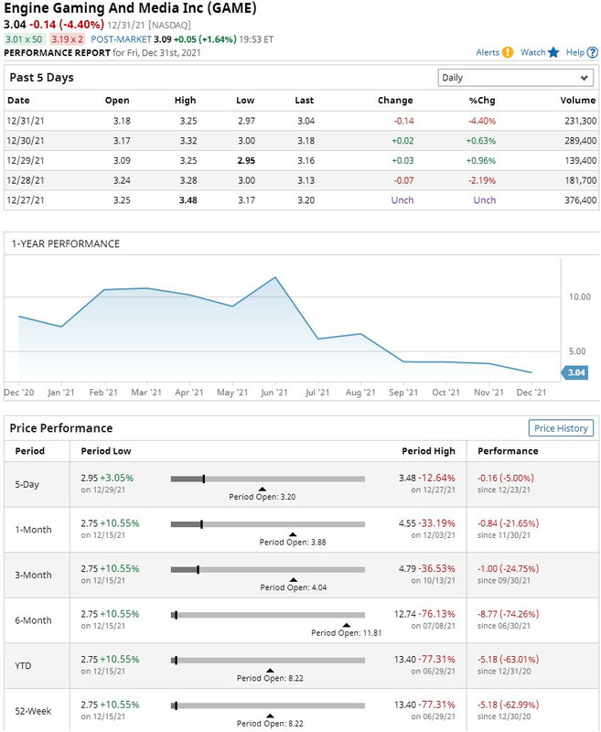Click the 12.74 period high value
This screenshot has width=601, height=732.
[x=405, y=614]
